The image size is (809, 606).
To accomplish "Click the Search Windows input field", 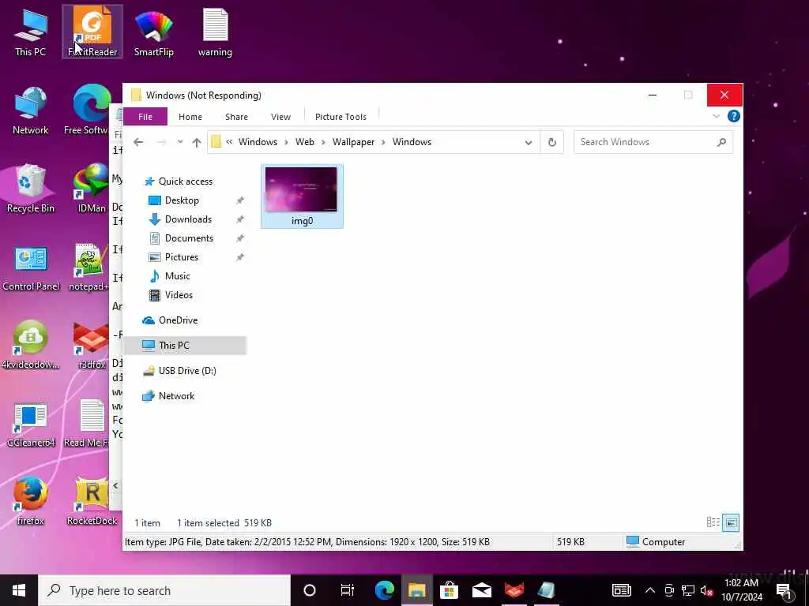I will (x=645, y=142).
